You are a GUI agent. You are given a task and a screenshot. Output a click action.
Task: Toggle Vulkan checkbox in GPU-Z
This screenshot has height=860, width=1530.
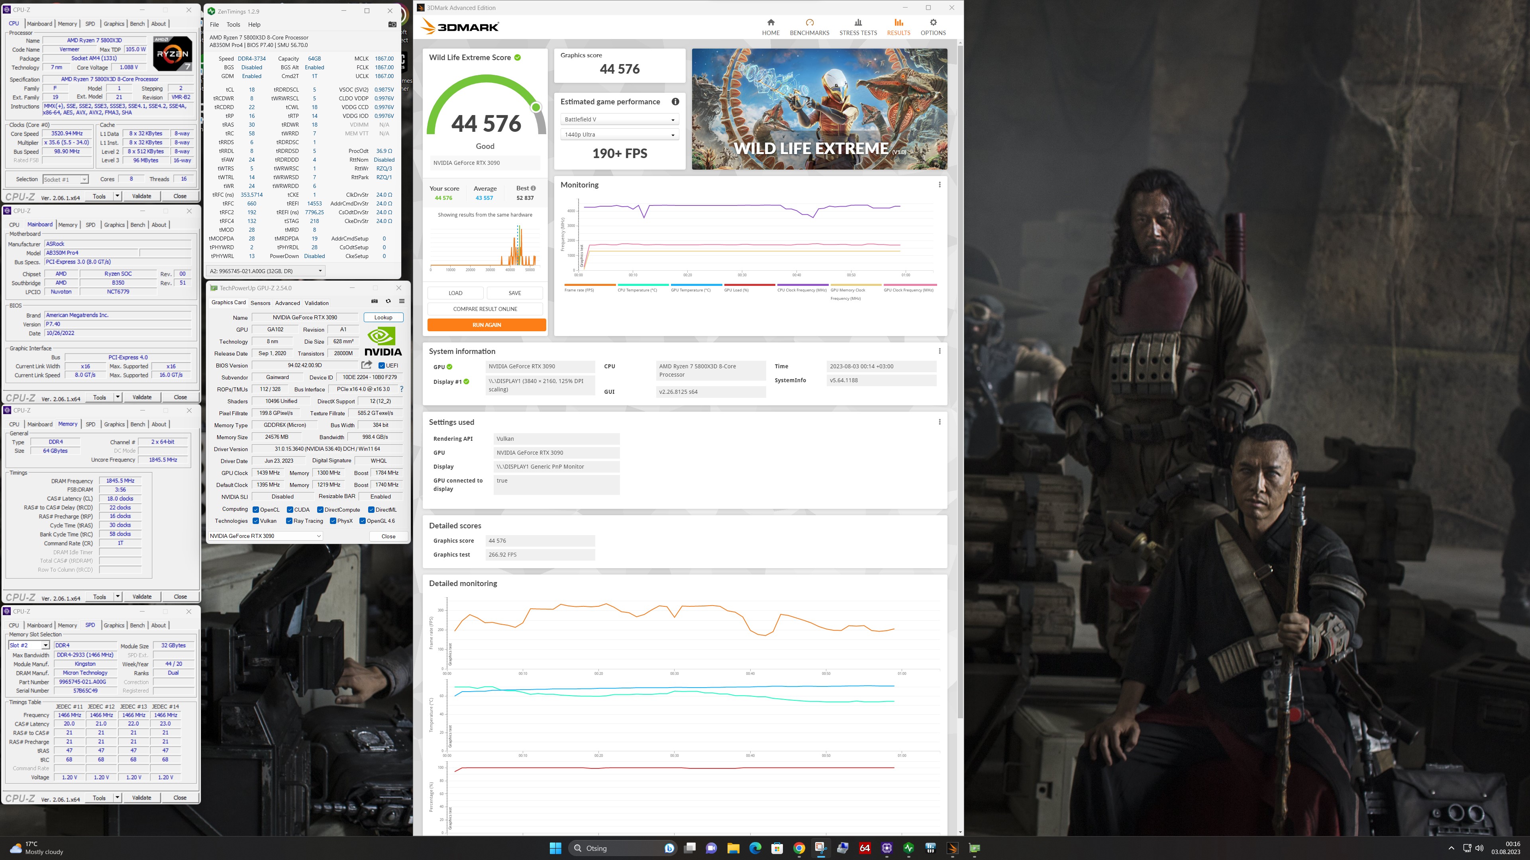[x=255, y=521]
